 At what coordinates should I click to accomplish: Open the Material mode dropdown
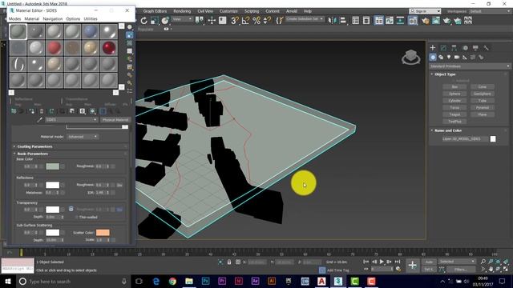point(83,137)
